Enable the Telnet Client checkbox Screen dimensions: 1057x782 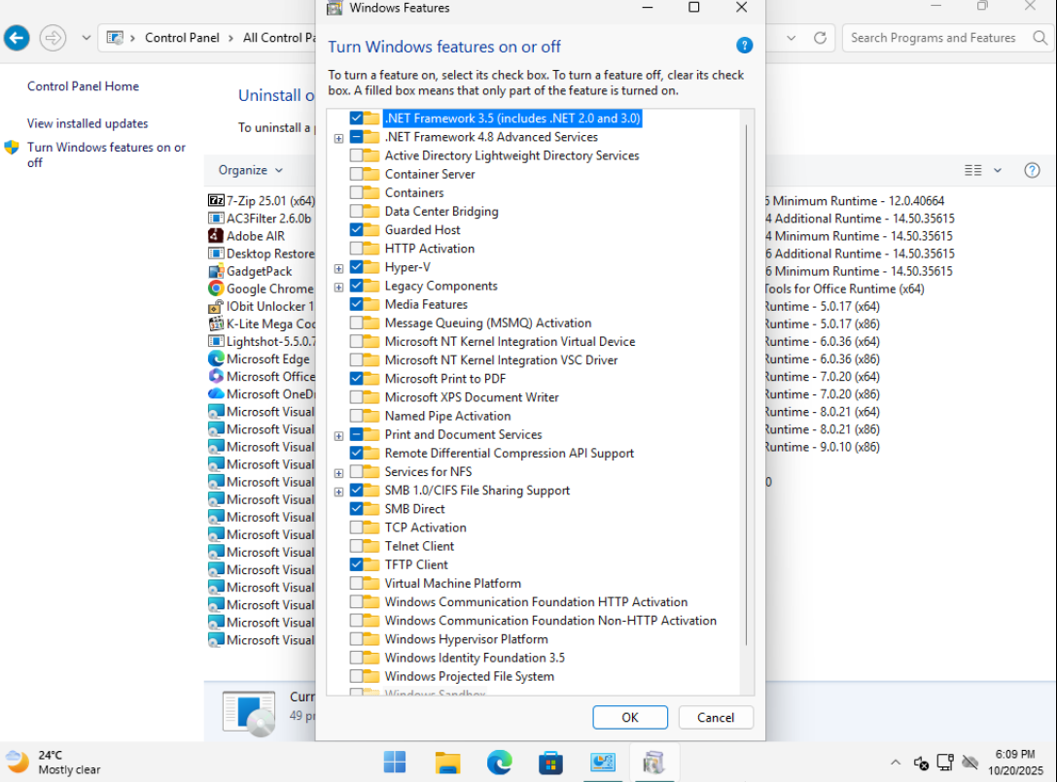pos(356,546)
